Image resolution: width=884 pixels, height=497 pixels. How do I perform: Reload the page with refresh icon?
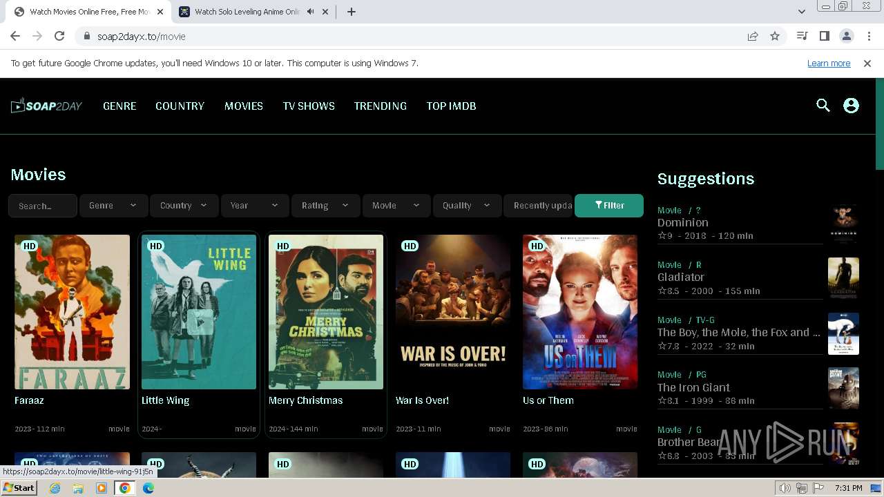59,36
